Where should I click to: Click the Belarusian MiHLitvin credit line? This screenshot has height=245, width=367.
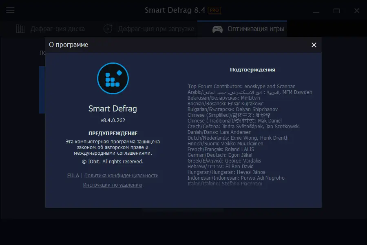pos(224,98)
